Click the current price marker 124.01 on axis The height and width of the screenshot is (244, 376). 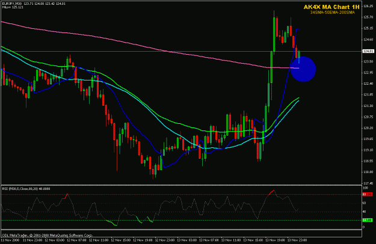click(368, 51)
